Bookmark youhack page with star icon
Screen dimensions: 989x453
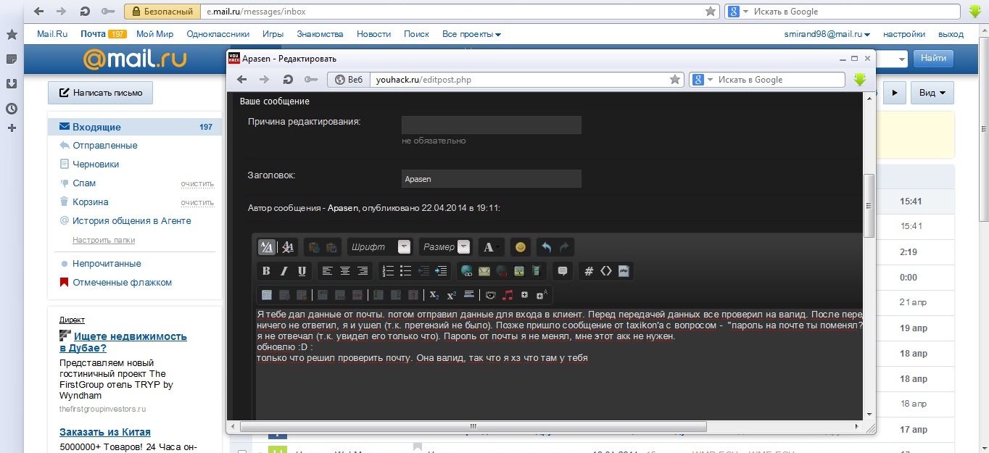tap(674, 80)
